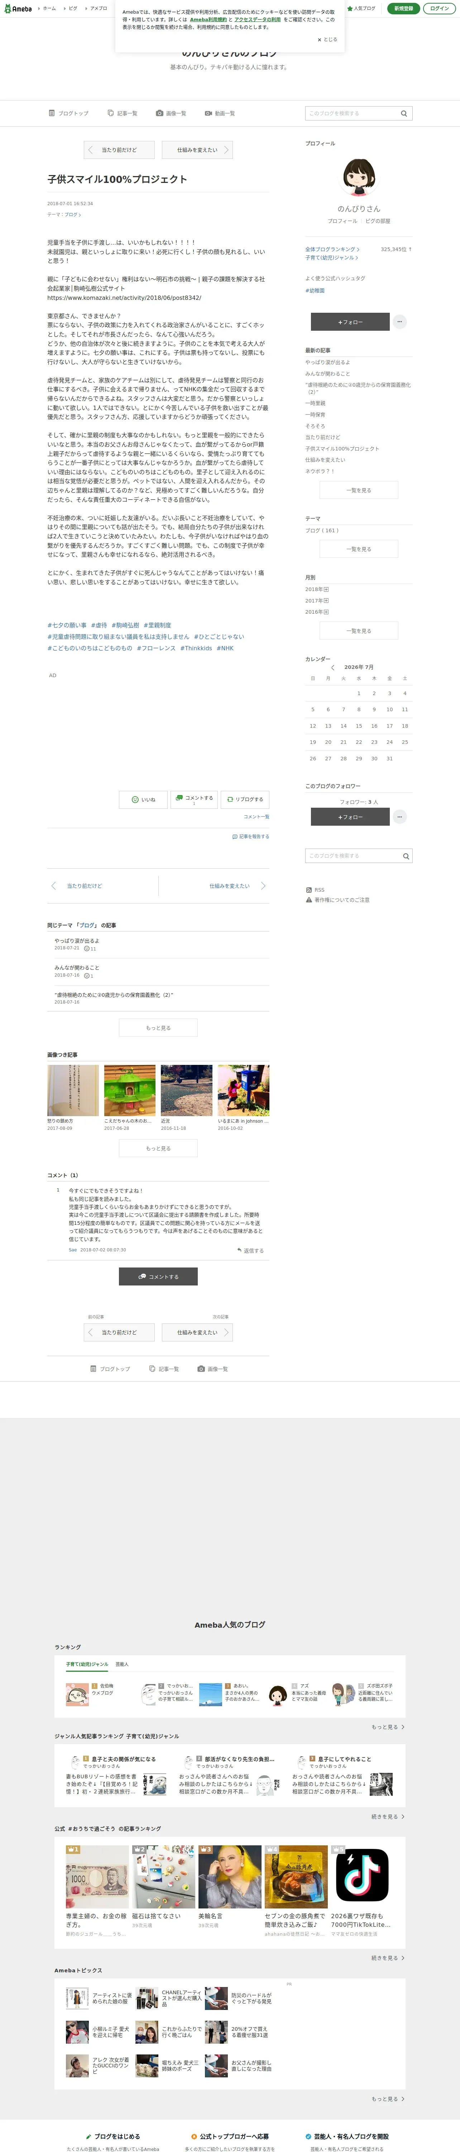Screen dimensions: 460x2152
Task: Open the ブログトップ tab in the top nav
Action: pyautogui.click(x=68, y=114)
